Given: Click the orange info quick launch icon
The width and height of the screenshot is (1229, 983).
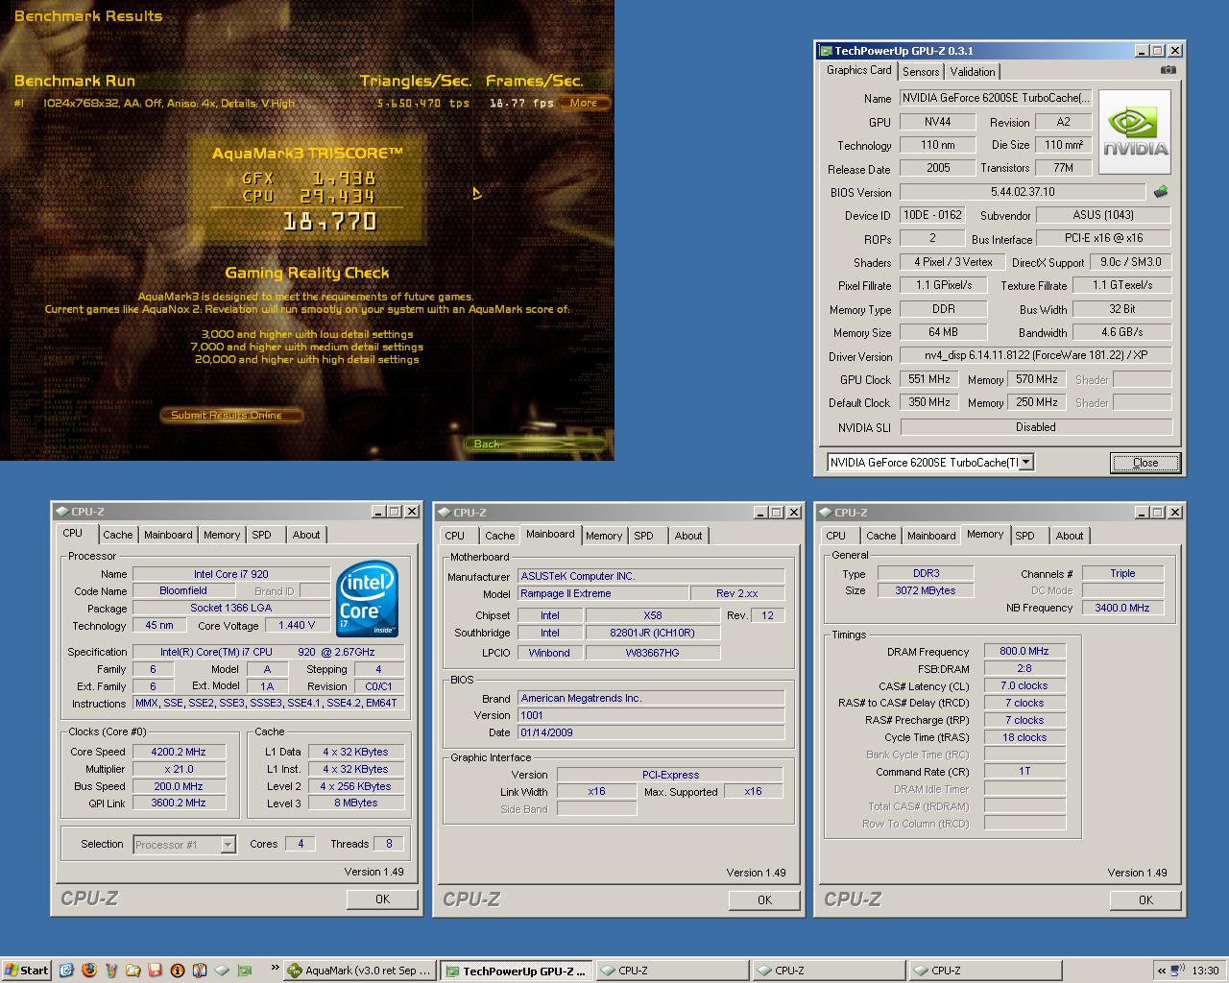Looking at the screenshot, I should click(177, 971).
